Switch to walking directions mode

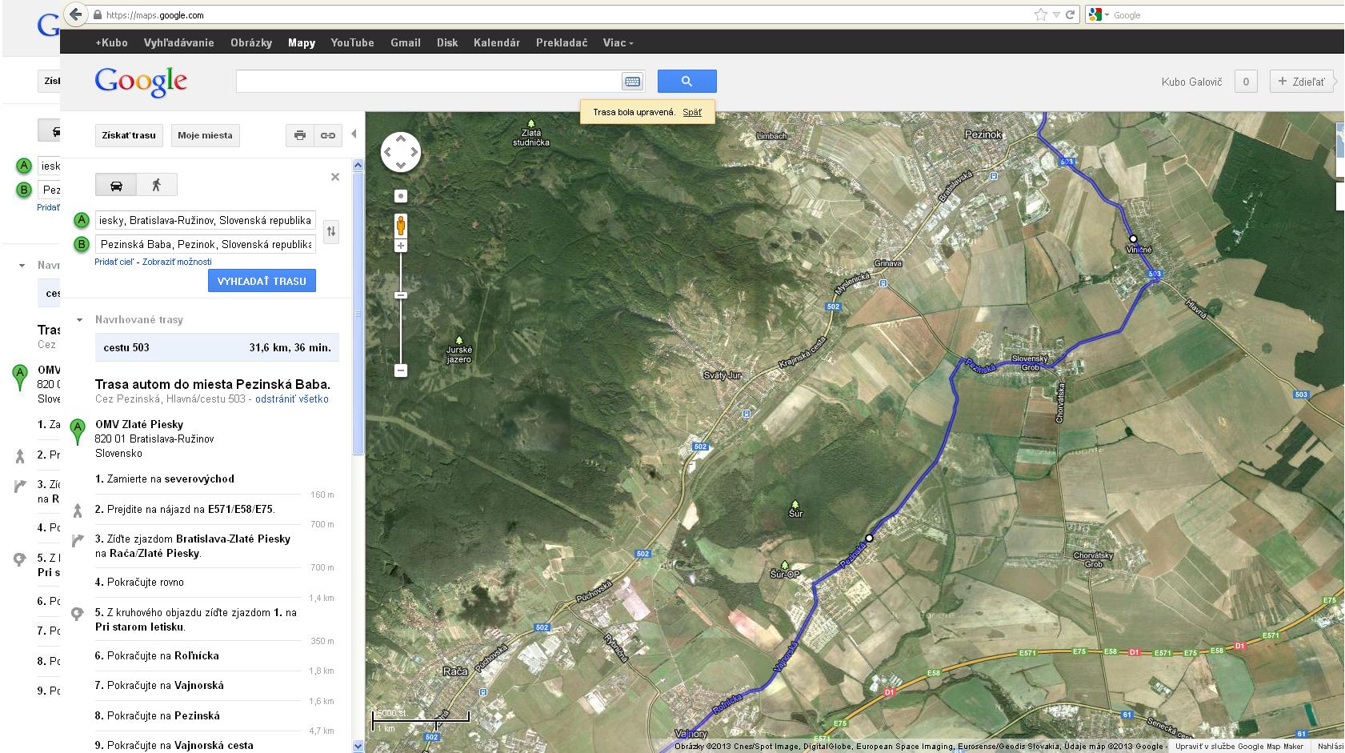pyautogui.click(x=156, y=185)
